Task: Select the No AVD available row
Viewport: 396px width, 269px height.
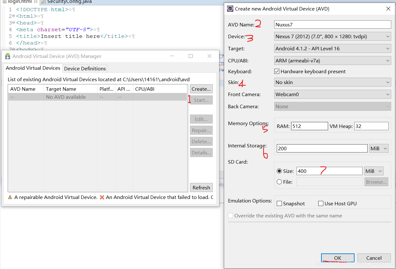Action: click(x=98, y=97)
